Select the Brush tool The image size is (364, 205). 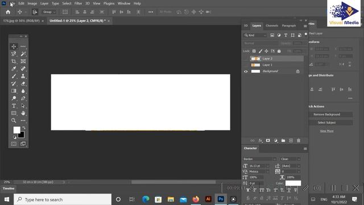pos(14,76)
